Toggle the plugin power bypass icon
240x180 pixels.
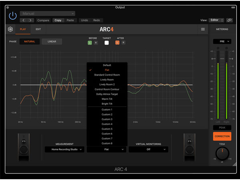(x=13, y=16)
